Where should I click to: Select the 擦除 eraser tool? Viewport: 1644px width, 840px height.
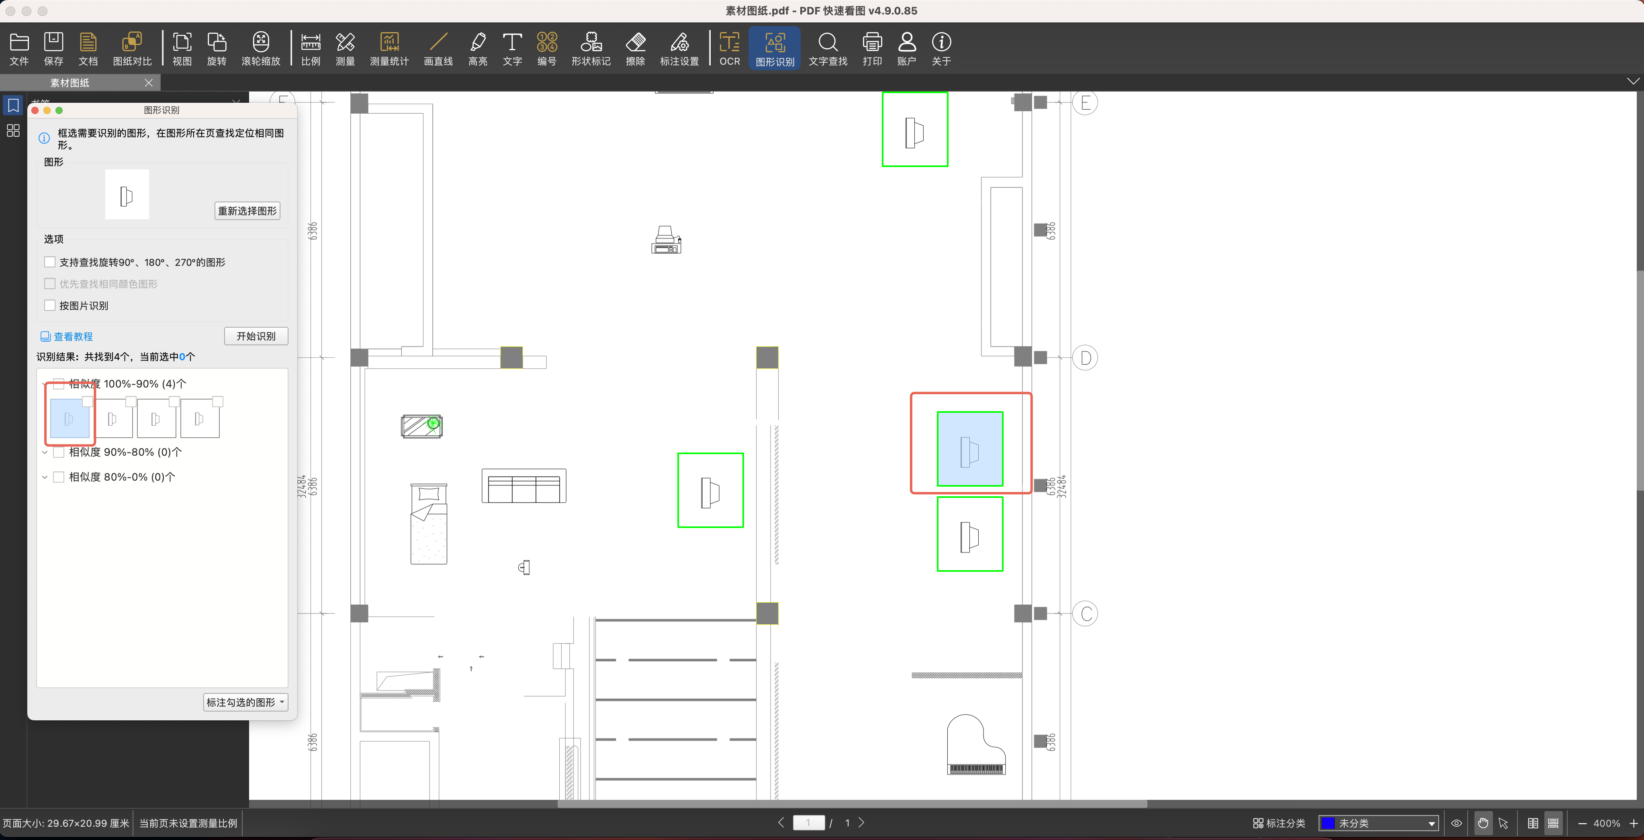[635, 49]
